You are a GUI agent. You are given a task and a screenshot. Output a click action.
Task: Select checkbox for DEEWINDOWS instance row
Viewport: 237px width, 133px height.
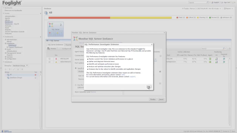click(x=49, y=62)
